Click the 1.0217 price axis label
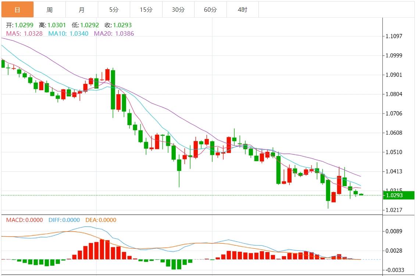Screen dimensions: 417x276 pos(394,210)
